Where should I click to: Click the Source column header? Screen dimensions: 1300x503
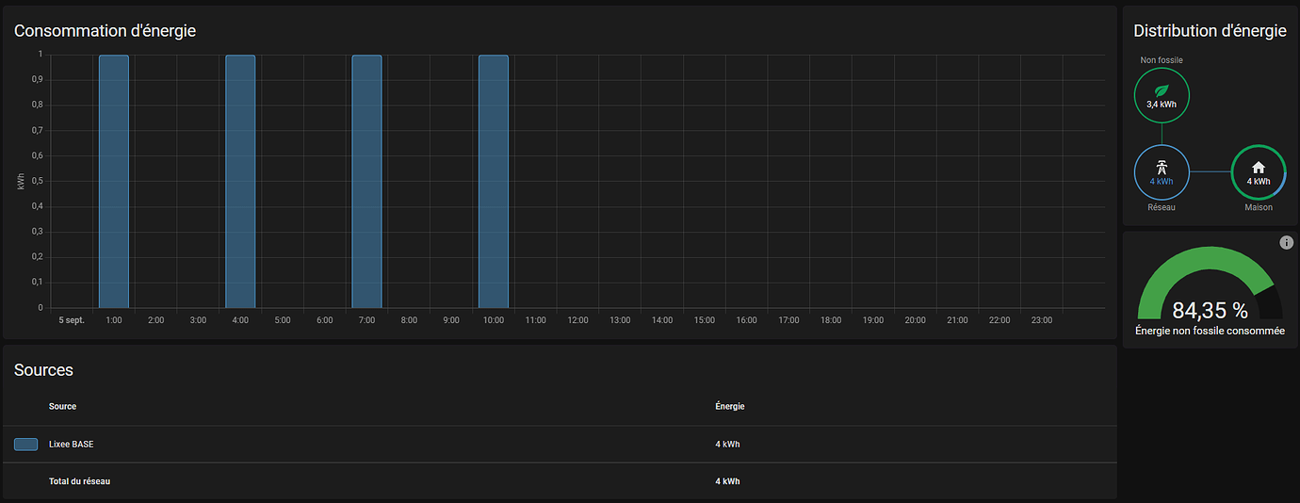(x=62, y=407)
